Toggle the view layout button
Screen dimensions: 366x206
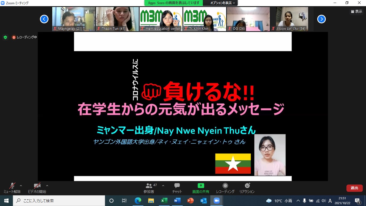(356, 11)
